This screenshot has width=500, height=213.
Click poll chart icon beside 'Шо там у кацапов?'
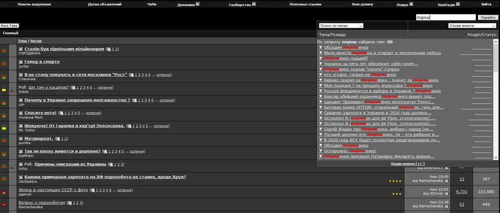click(x=12, y=89)
